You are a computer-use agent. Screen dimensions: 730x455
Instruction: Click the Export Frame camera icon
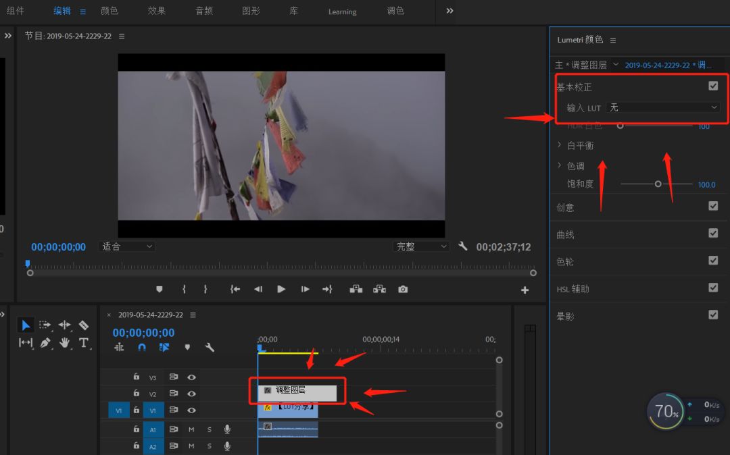[x=403, y=289]
